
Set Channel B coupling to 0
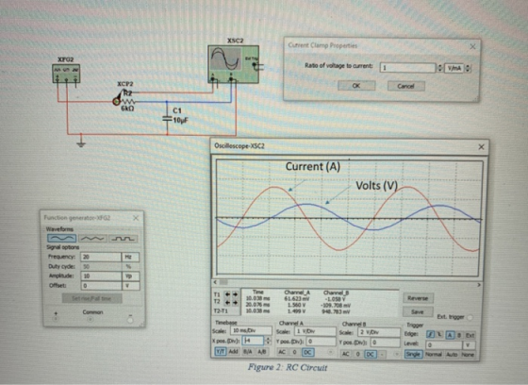click(x=357, y=354)
